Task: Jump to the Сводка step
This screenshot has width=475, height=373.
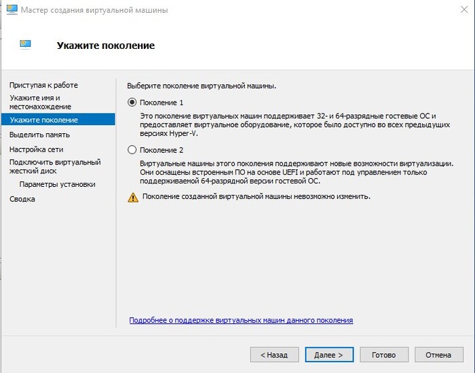Action: (x=22, y=199)
